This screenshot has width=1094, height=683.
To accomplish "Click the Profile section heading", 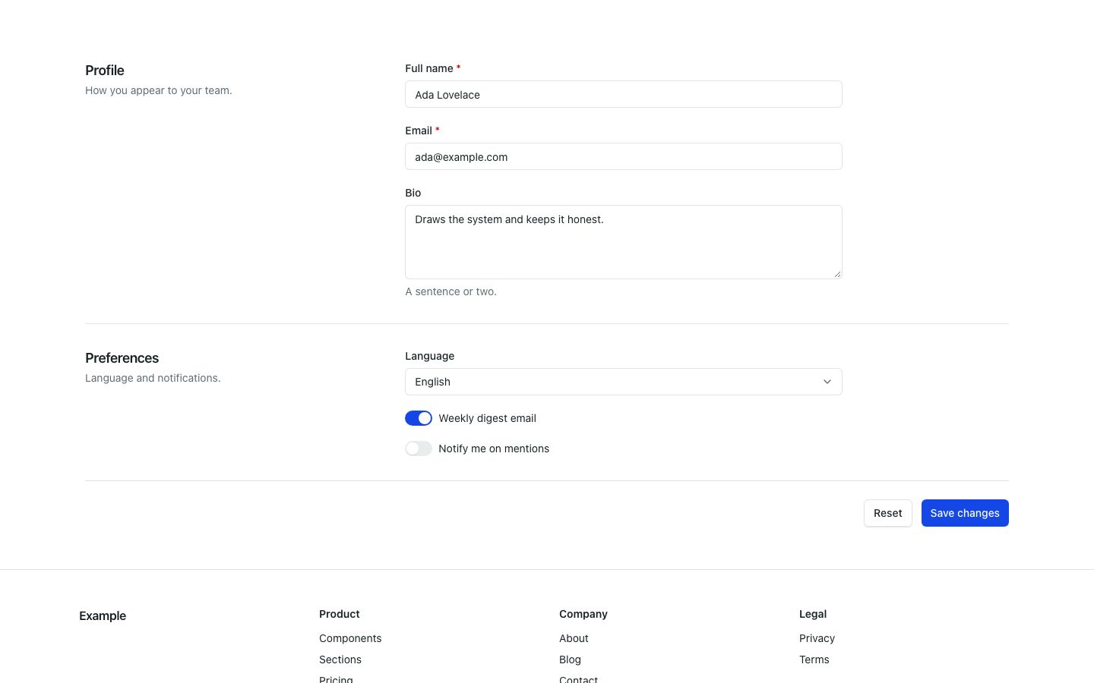I will 105,71.
